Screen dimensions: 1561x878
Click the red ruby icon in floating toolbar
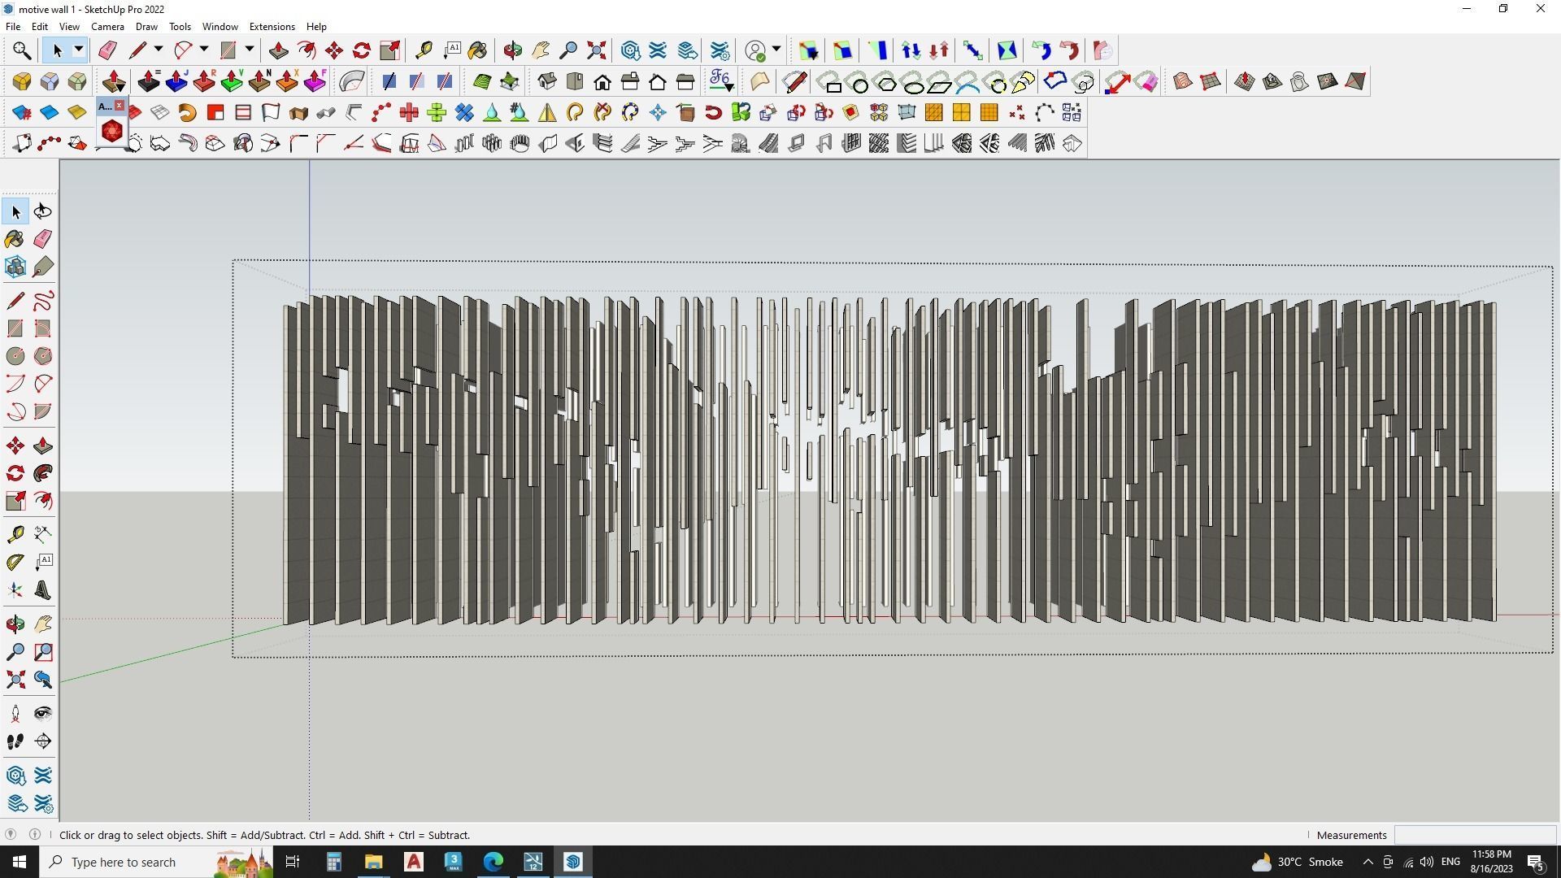pos(112,131)
